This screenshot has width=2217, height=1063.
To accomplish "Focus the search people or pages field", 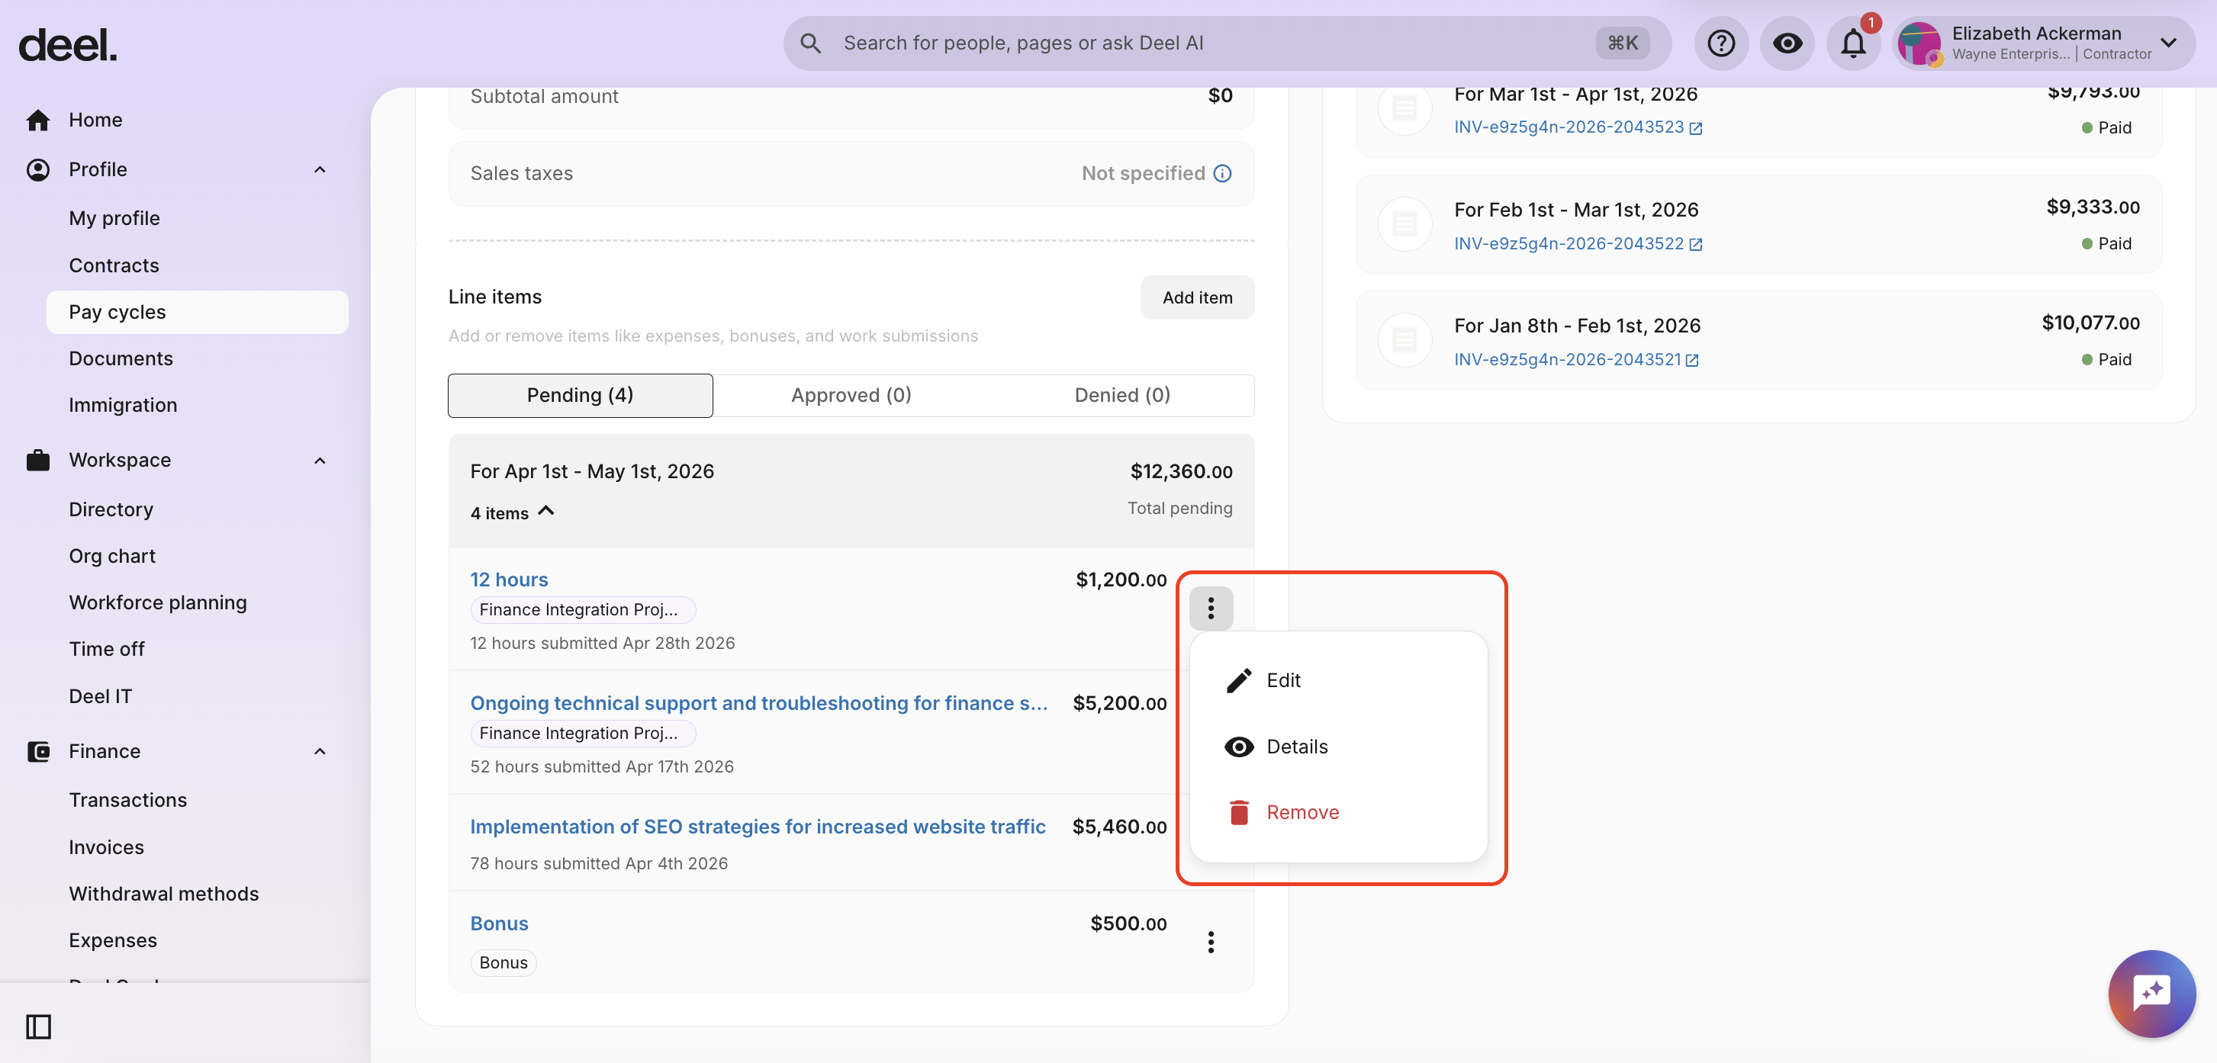I will tap(1227, 43).
